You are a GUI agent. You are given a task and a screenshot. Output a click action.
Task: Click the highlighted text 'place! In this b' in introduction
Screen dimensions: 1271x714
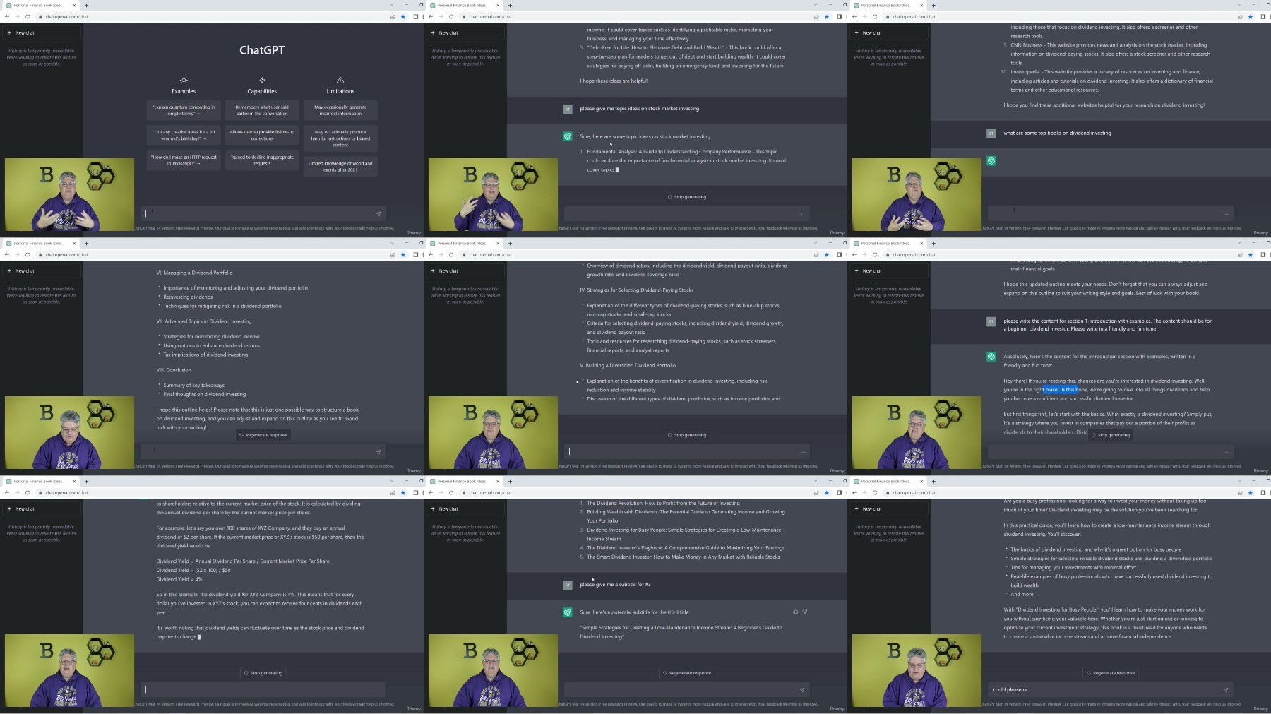(1061, 390)
